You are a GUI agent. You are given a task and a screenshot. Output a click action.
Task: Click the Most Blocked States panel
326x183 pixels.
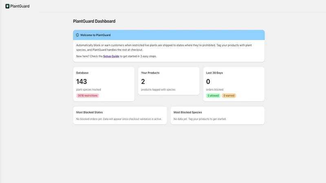120,115
